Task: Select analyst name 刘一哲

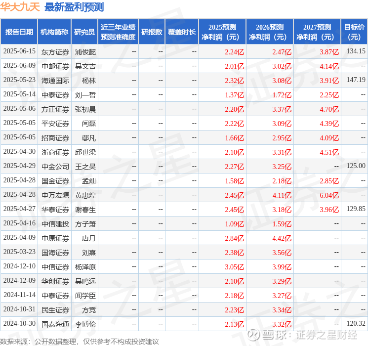Action: pos(85,95)
